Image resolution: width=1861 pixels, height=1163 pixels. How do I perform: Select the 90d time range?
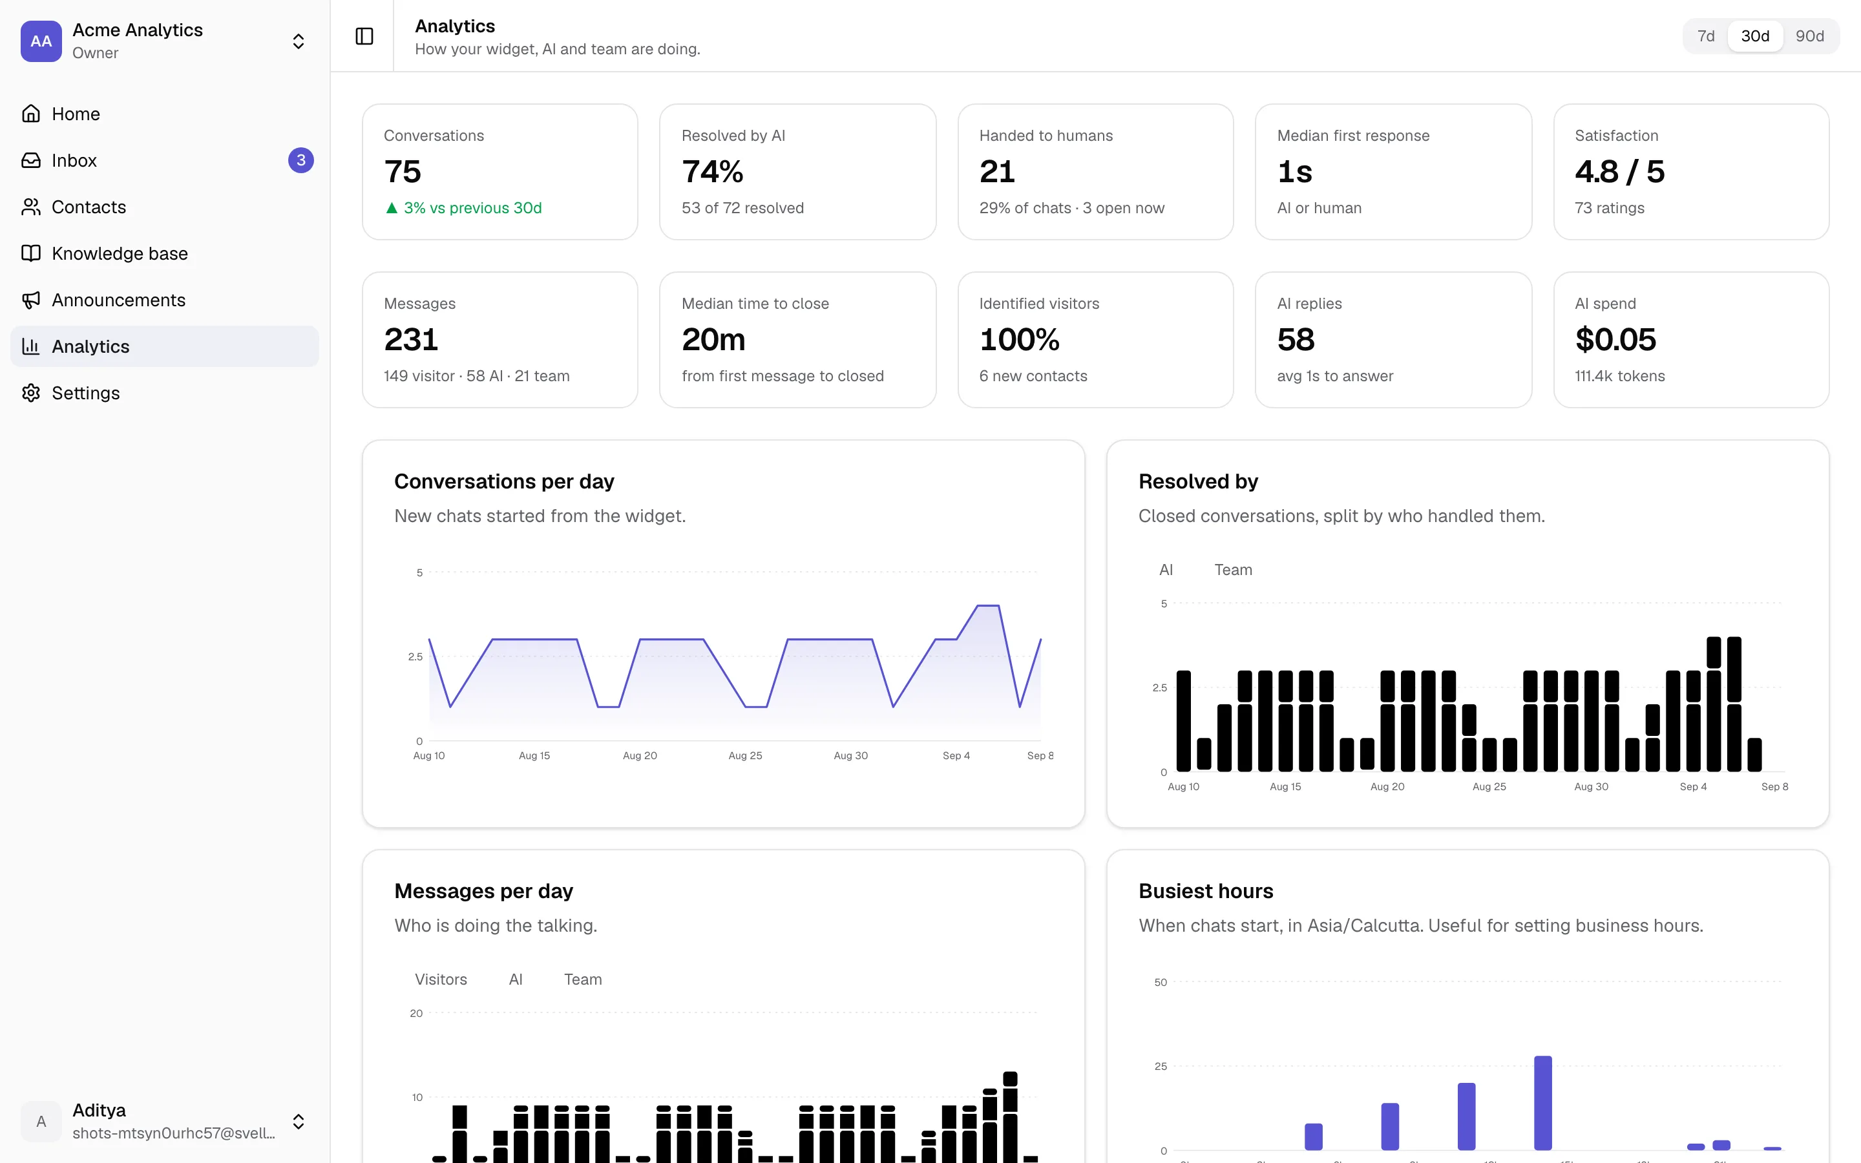1809,36
